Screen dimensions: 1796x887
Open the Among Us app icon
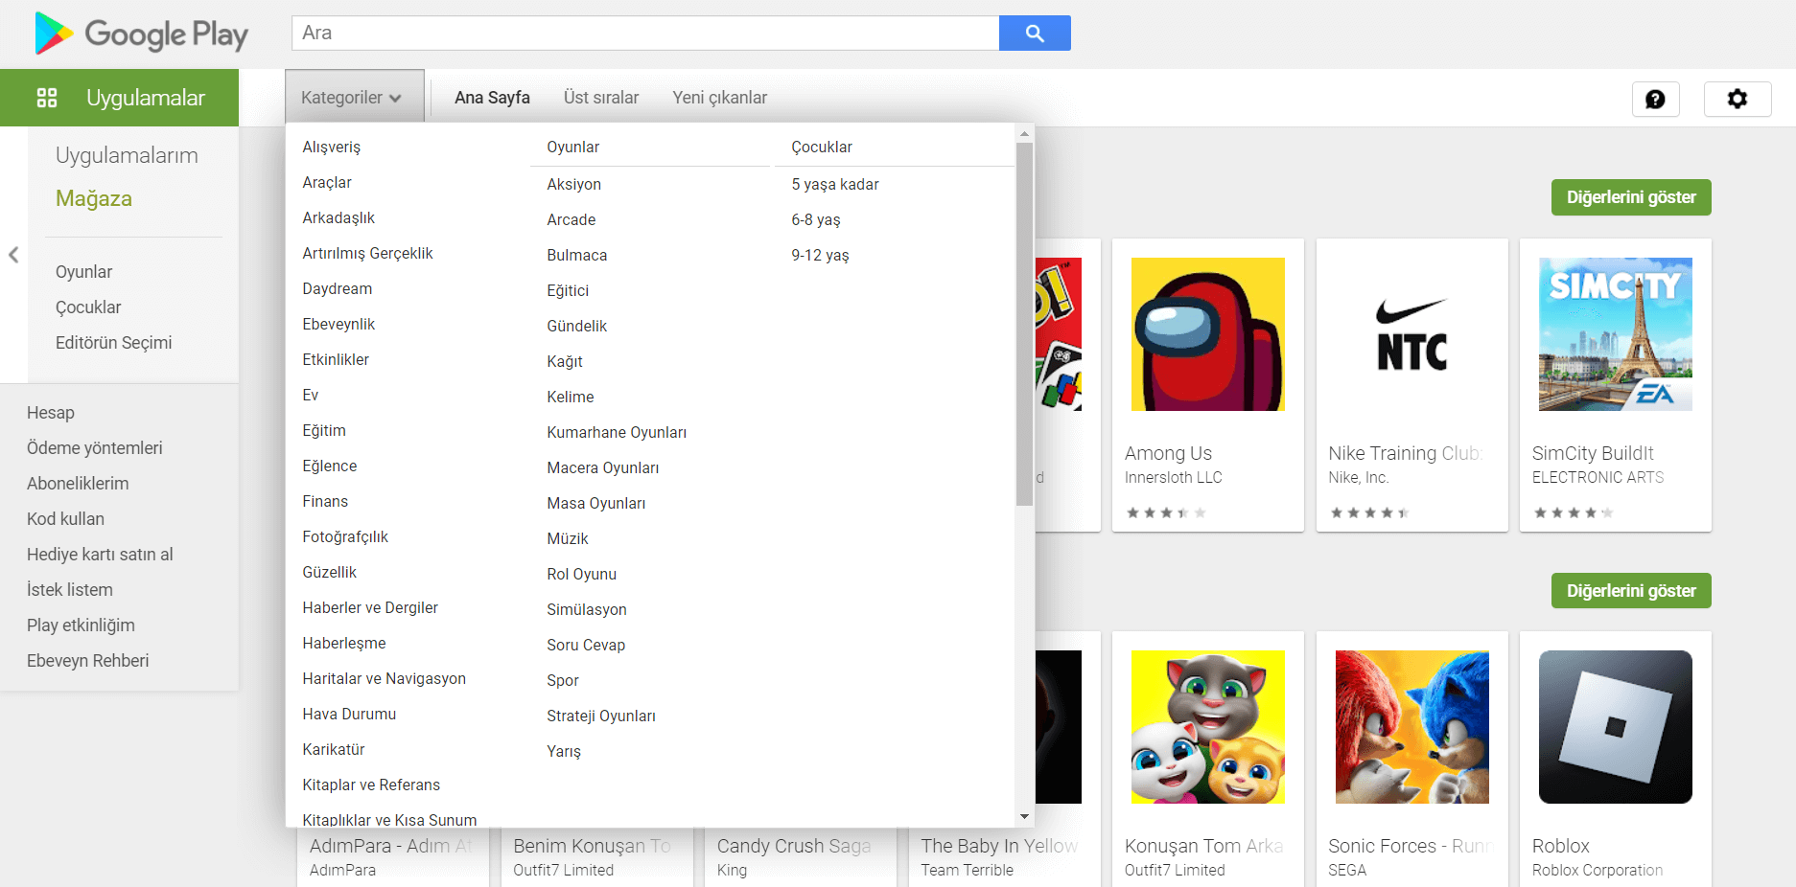(1207, 334)
